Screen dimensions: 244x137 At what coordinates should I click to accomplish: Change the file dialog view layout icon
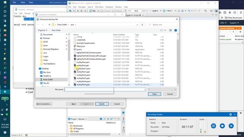pyautogui.click(x=162, y=30)
